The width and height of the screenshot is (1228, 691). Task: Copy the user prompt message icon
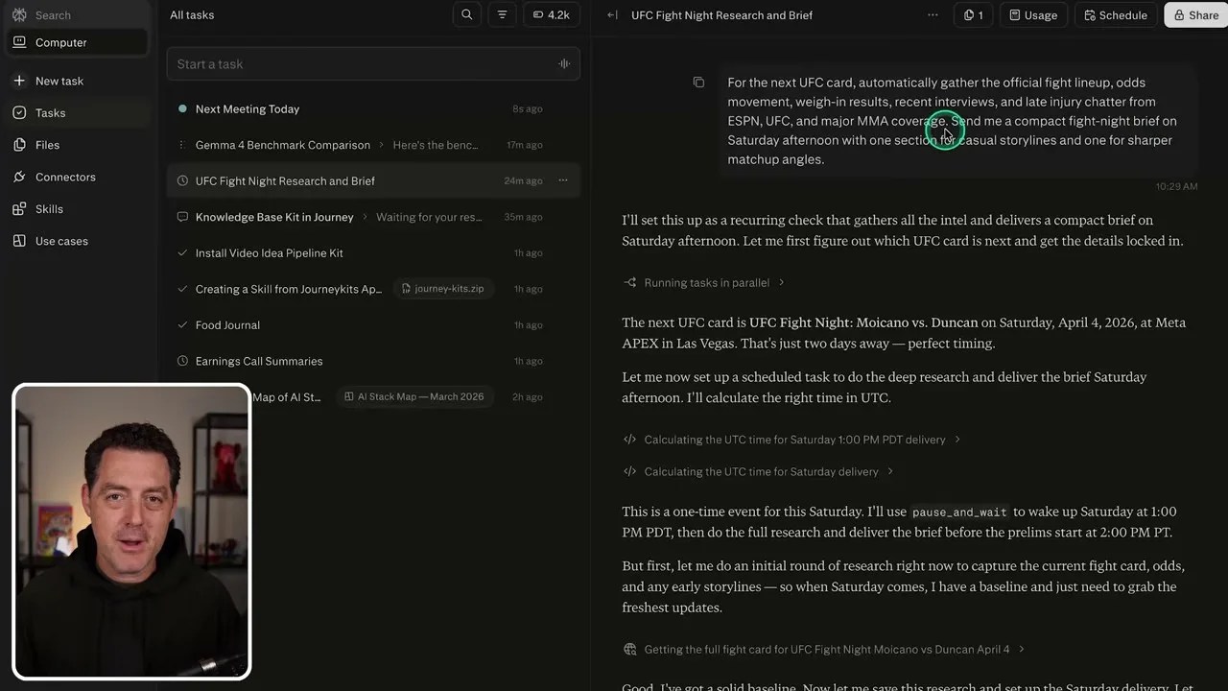[x=698, y=83]
